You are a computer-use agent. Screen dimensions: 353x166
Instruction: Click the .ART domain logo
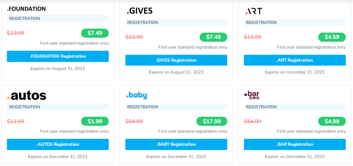[254, 11]
